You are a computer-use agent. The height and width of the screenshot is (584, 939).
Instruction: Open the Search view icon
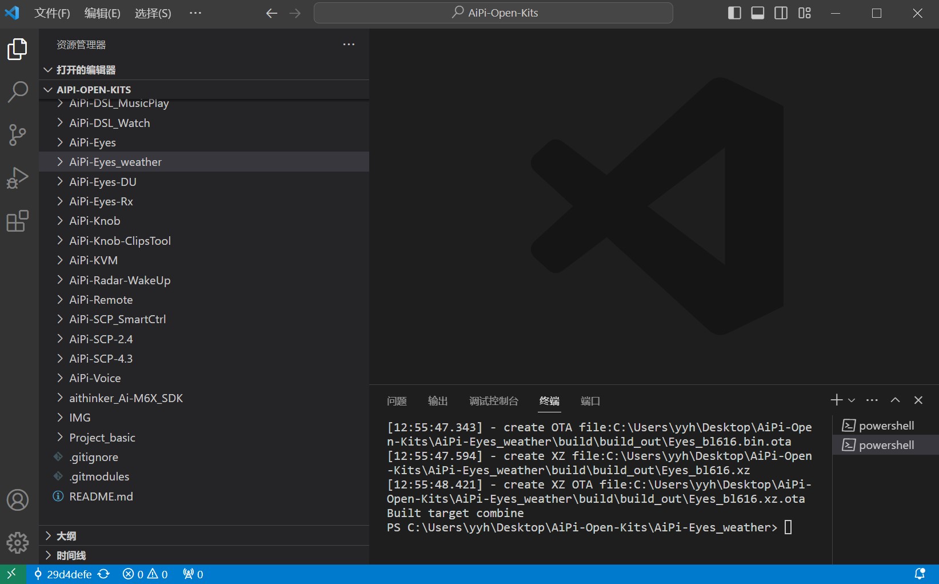coord(18,92)
